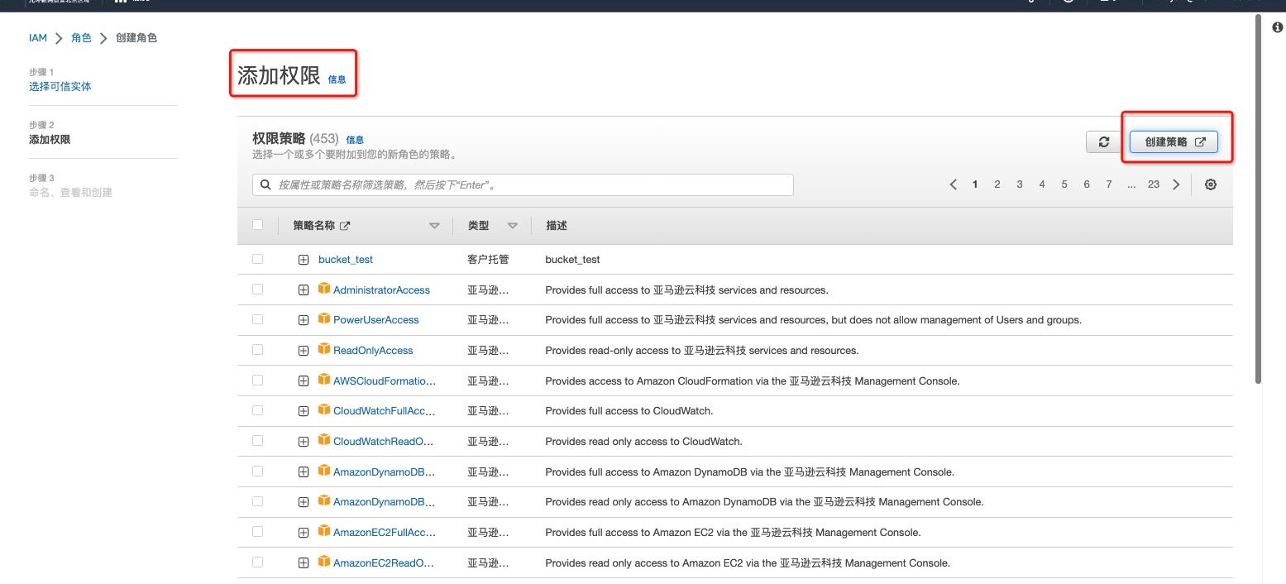Viewport: 1286px width, 584px height.
Task: Check the PowerUserAccess policy checkbox
Action: [x=257, y=319]
